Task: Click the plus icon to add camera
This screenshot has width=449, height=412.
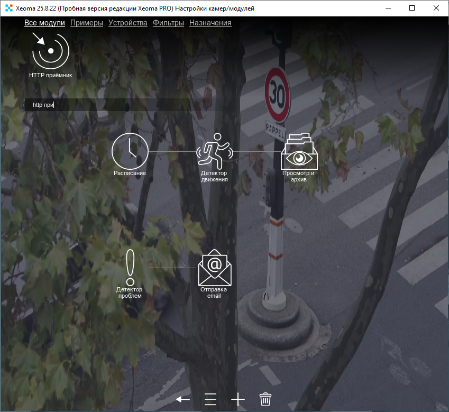Action: click(238, 399)
